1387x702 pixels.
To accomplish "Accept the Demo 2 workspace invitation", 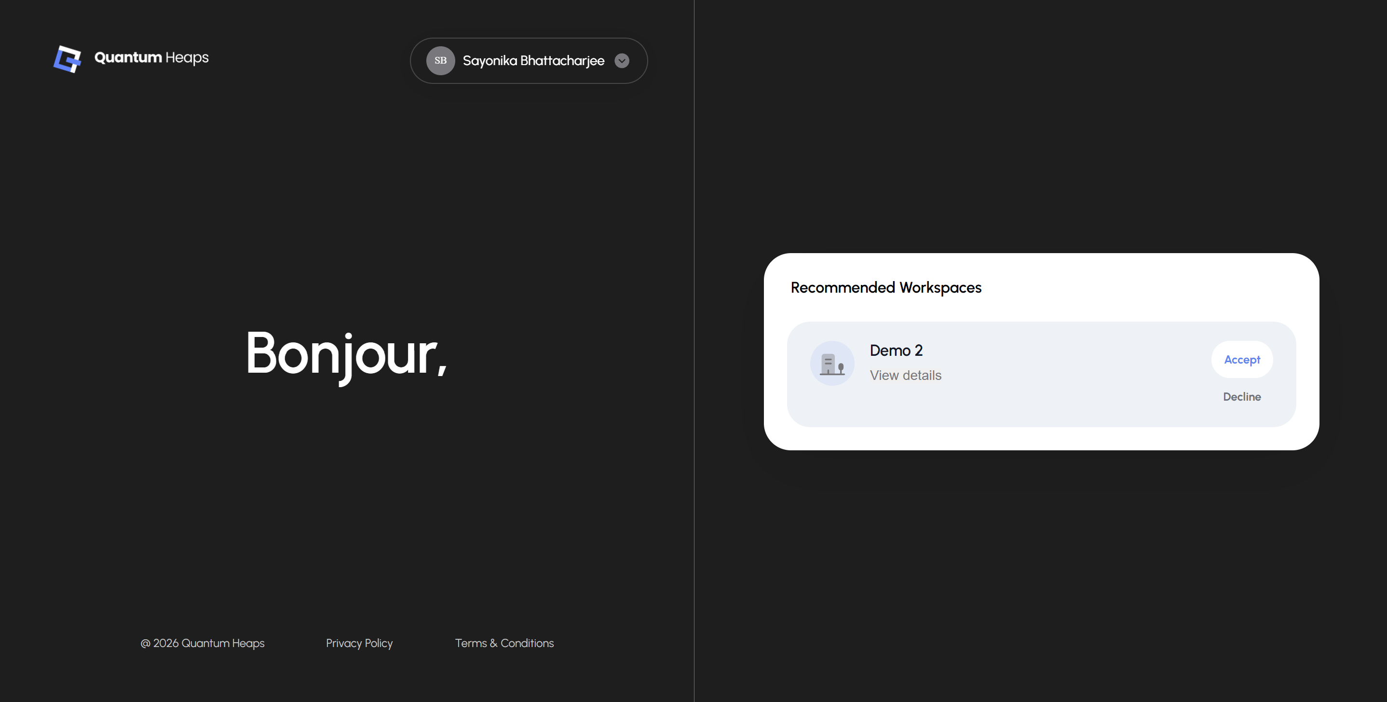I will click(x=1242, y=360).
